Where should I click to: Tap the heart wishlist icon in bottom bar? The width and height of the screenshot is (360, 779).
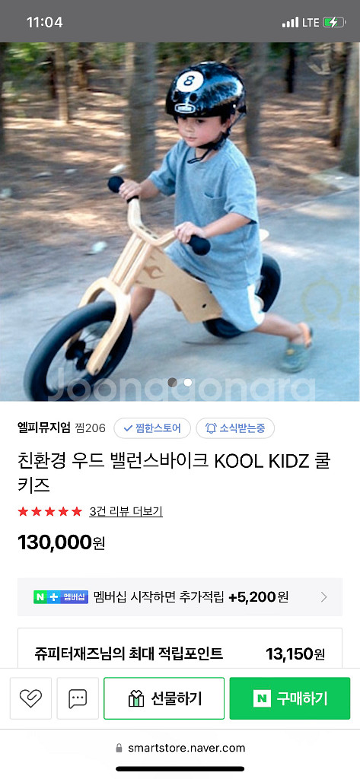point(30,698)
